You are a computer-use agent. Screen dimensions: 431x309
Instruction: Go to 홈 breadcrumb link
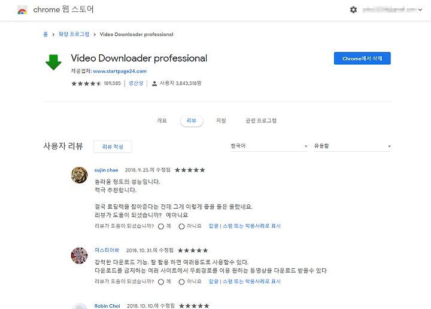[x=45, y=34]
